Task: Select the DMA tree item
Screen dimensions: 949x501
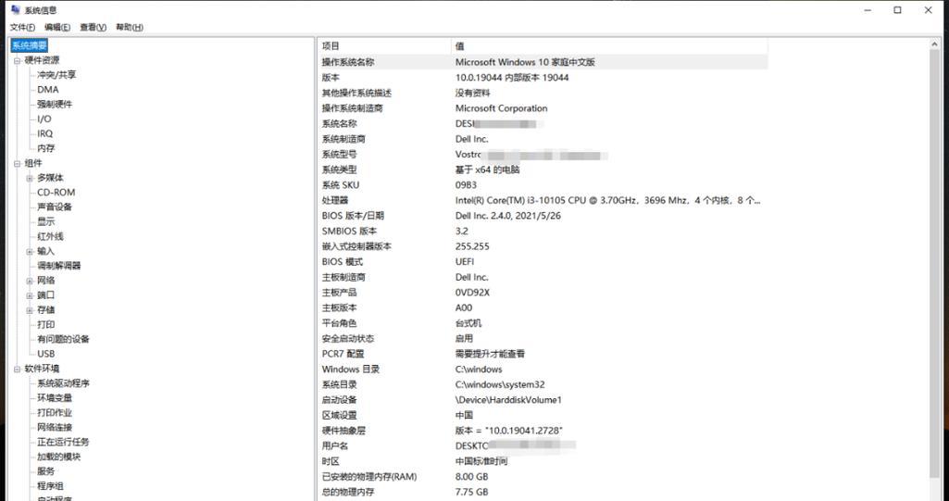Action: click(48, 90)
